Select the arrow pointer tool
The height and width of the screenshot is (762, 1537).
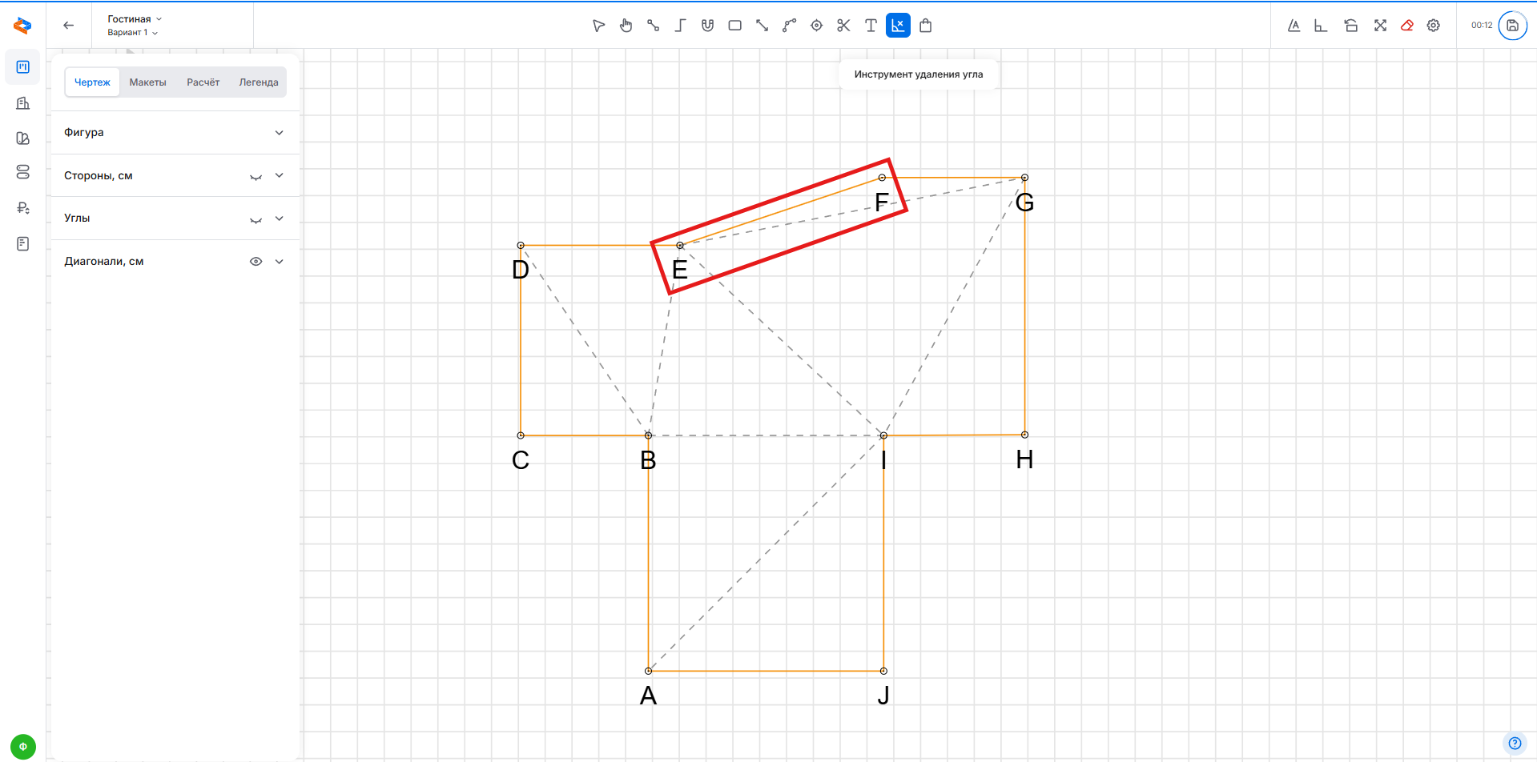click(x=598, y=26)
